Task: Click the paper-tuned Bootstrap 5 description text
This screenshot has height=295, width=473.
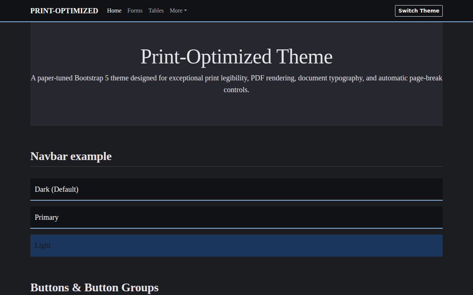Action: [236, 84]
